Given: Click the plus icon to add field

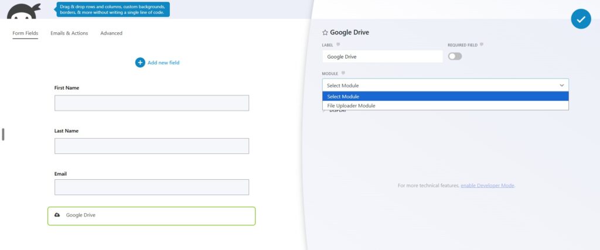Looking at the screenshot, I should 140,62.
